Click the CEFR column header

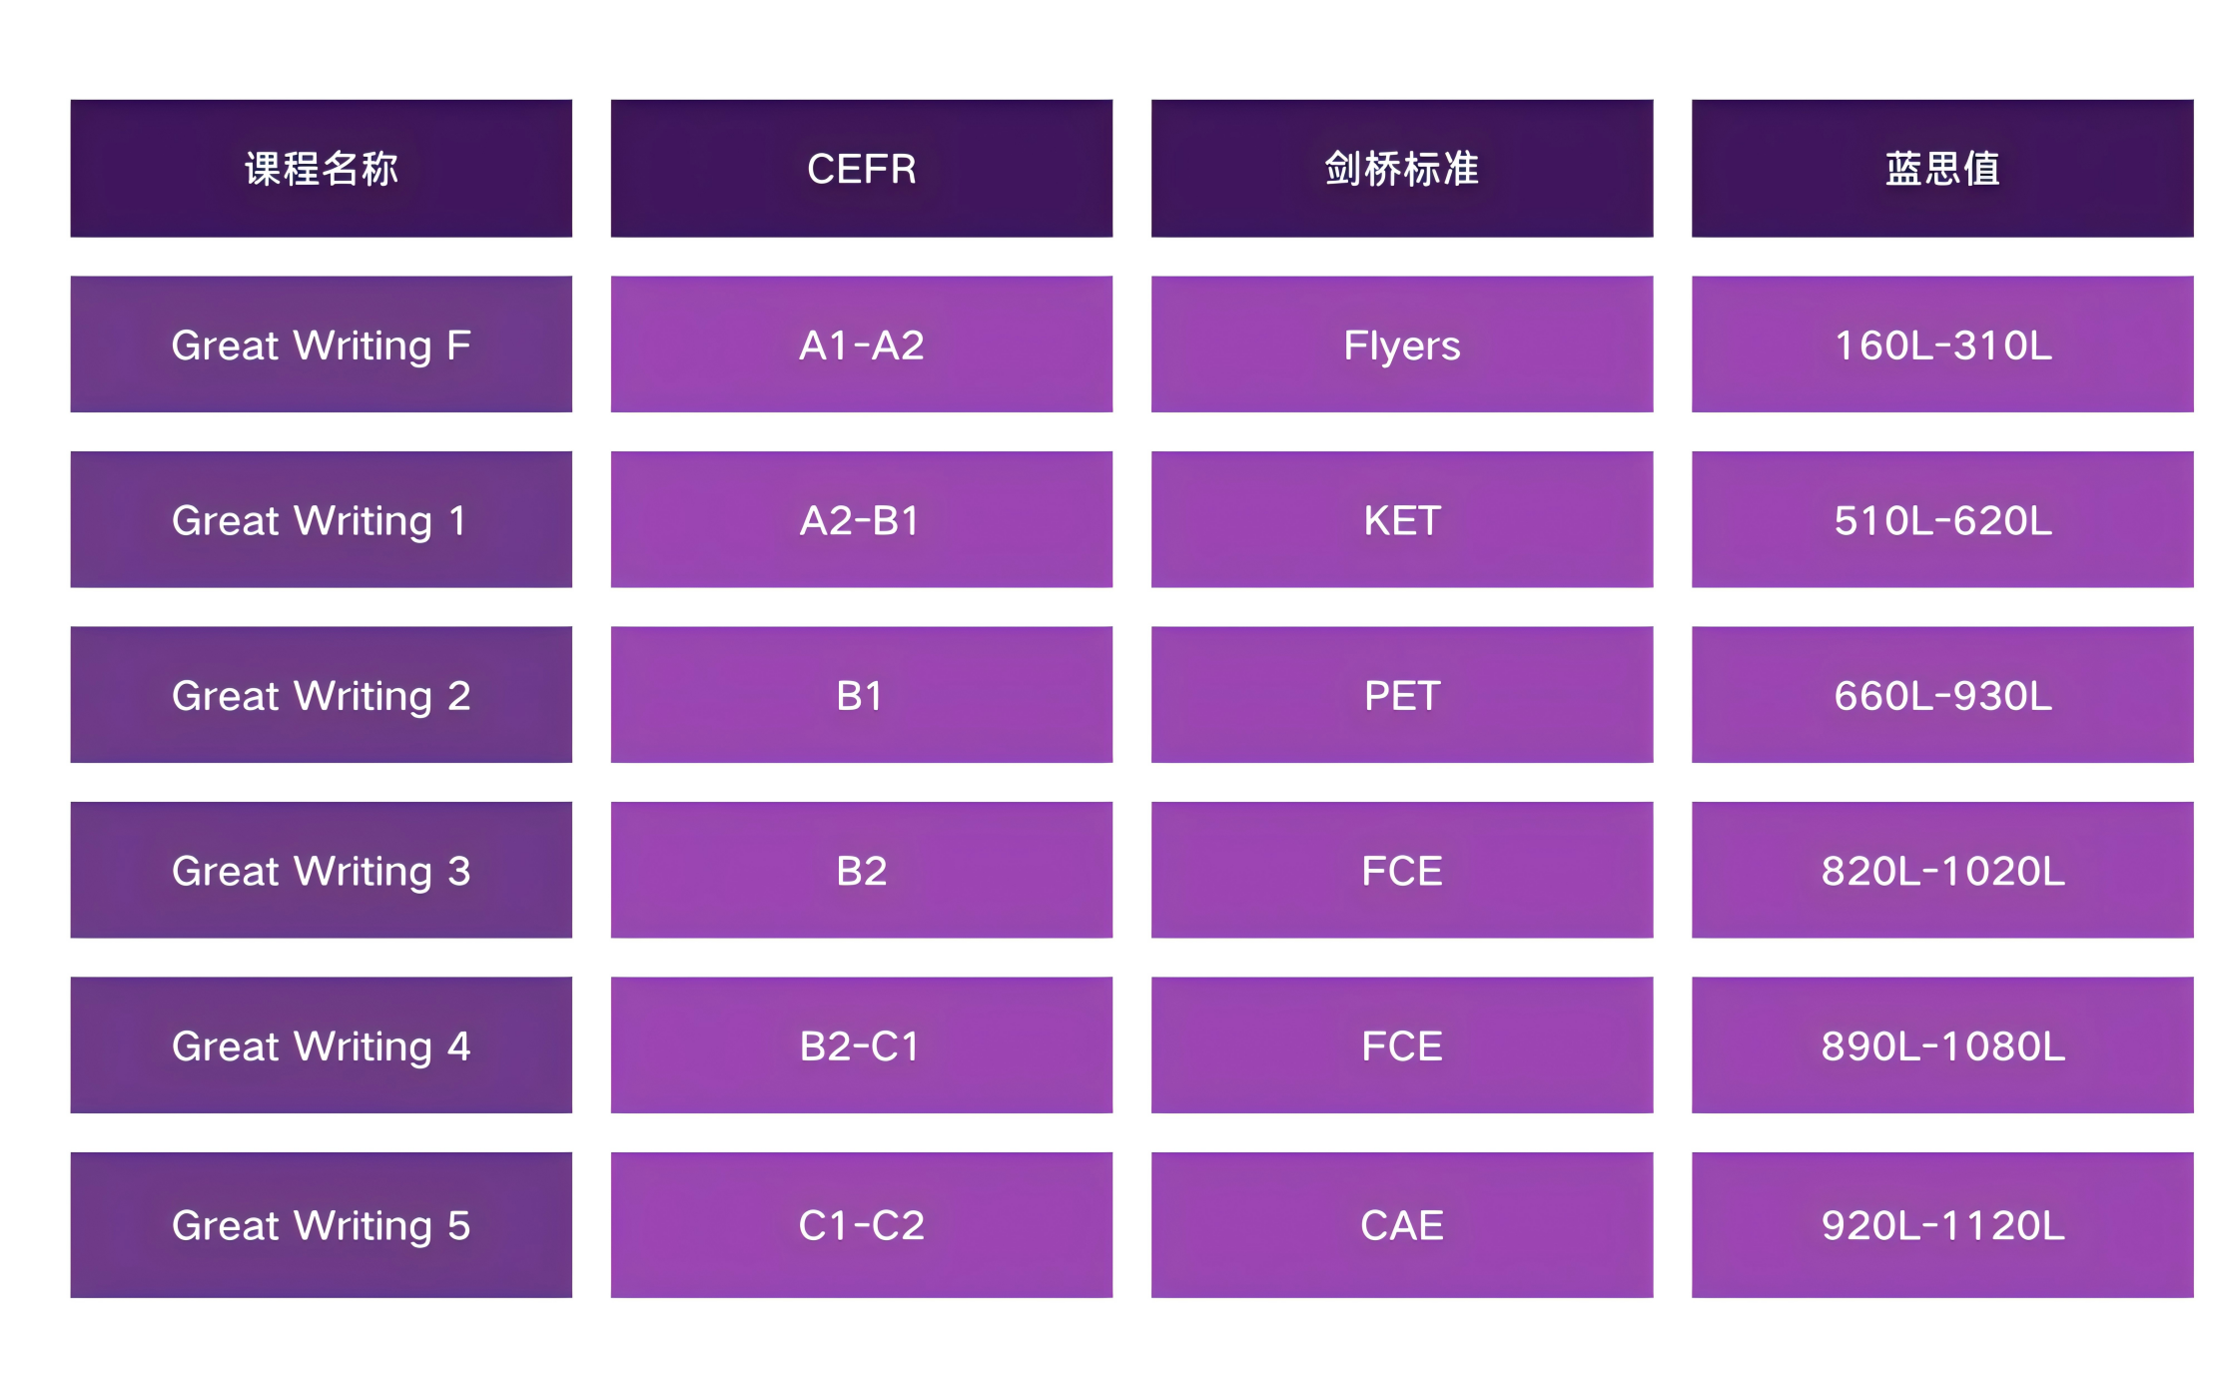coord(861,168)
